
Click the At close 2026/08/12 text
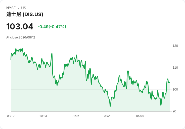tap(21, 37)
